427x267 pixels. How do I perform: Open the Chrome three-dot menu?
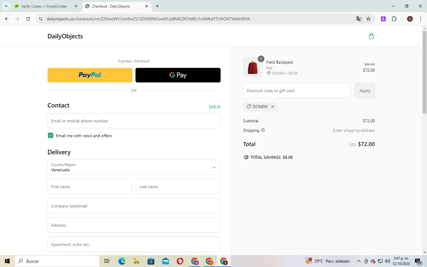point(421,19)
